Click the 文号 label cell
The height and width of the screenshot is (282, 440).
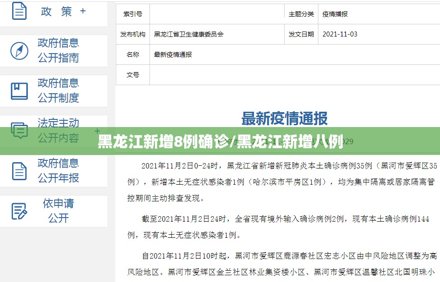click(133, 75)
